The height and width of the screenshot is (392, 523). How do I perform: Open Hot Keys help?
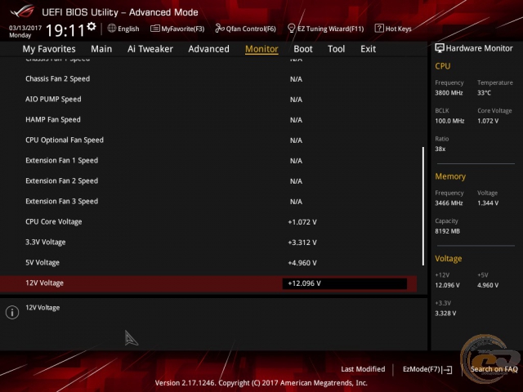398,29
